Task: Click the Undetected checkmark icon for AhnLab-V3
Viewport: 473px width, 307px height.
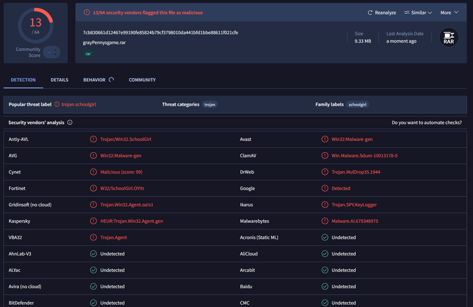Action: (x=93, y=254)
